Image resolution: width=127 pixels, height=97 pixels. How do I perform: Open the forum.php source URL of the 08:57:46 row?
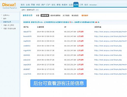click(x=108, y=46)
